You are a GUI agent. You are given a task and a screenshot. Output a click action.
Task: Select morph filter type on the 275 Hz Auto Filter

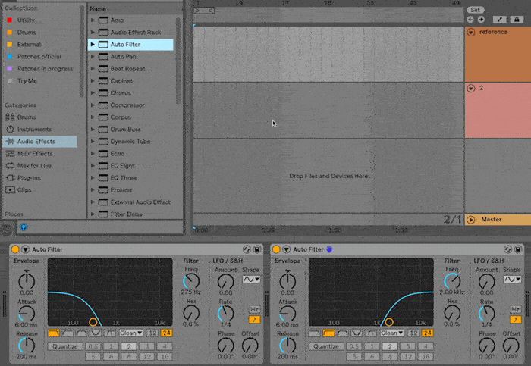109,333
